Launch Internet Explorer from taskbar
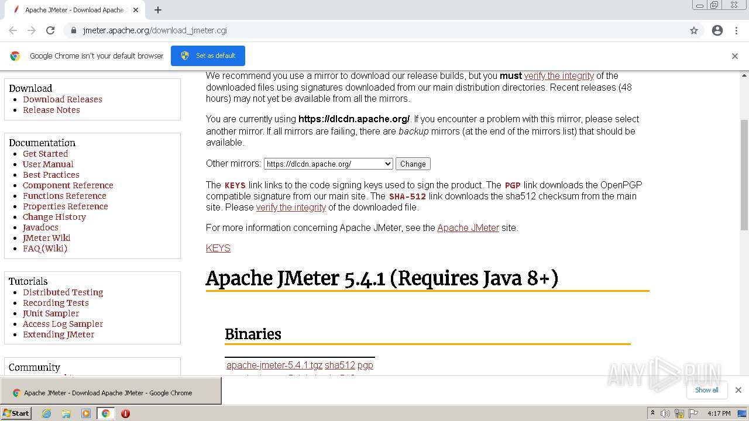 click(46, 413)
